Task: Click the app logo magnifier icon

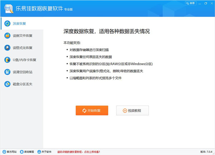Action: (9, 9)
